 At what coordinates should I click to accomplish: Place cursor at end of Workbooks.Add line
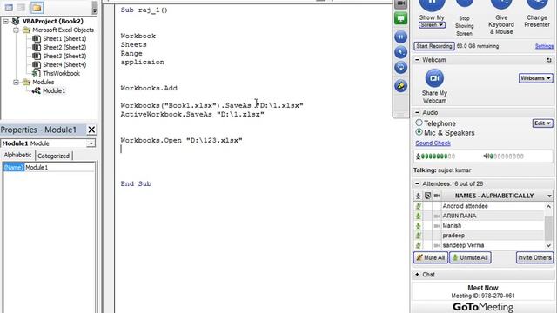[x=178, y=88]
